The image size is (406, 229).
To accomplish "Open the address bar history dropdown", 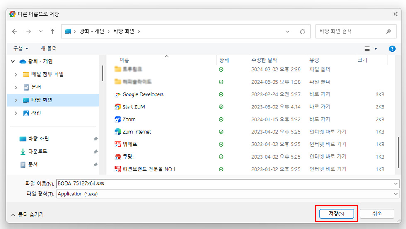I will 288,31.
